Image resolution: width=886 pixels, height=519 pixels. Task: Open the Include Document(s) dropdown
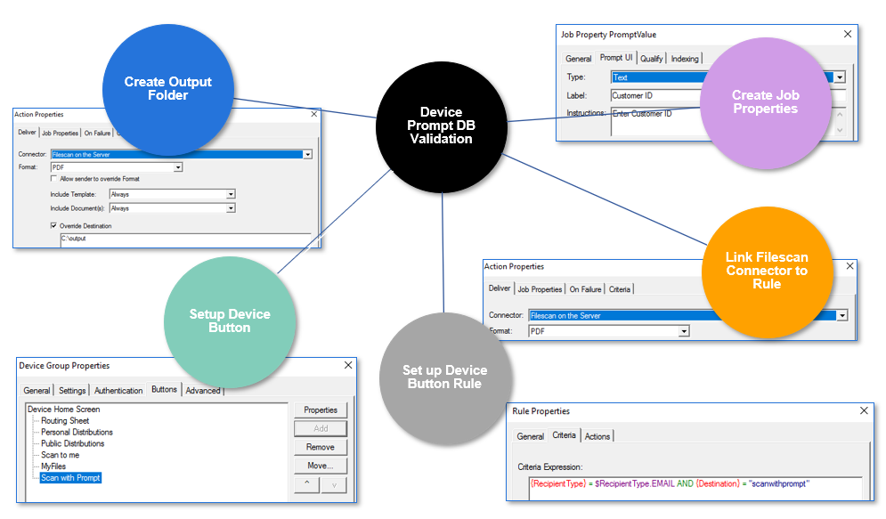point(231,208)
